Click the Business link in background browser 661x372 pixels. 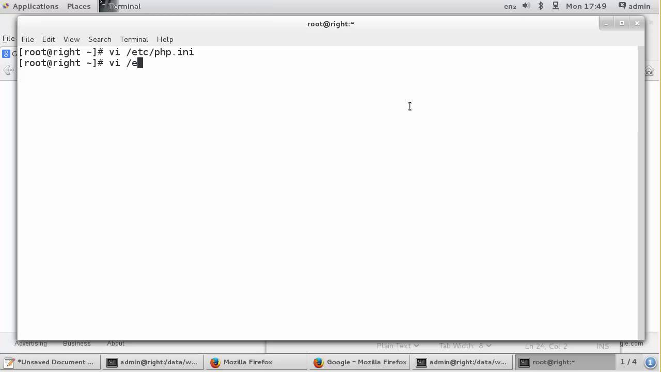[76, 344]
